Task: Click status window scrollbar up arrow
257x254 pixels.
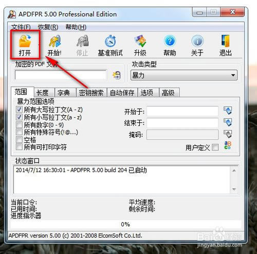Action: pyautogui.click(x=234, y=171)
